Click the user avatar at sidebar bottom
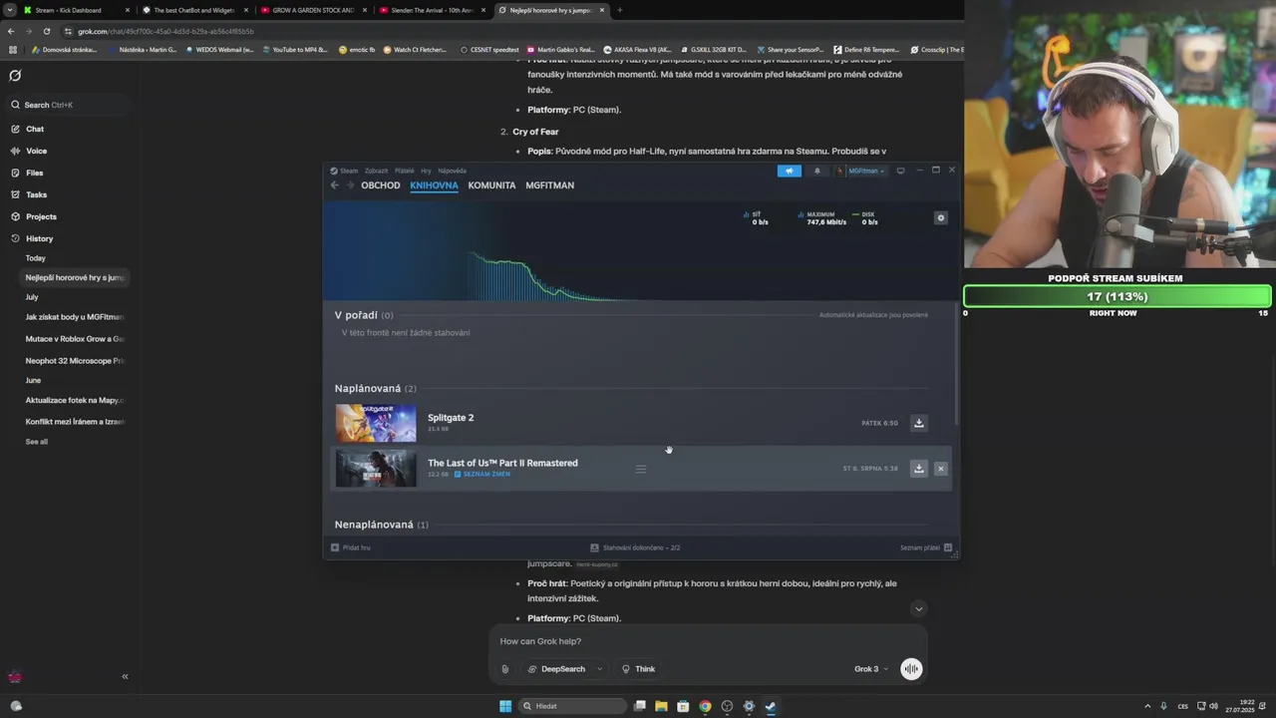Viewport: 1276px width, 718px height. click(15, 676)
